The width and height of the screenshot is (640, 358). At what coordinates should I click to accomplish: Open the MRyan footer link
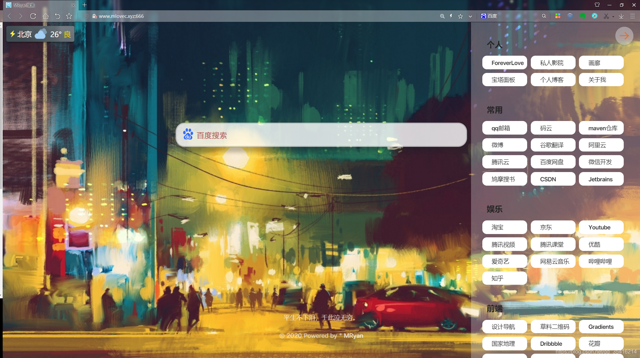[353, 335]
